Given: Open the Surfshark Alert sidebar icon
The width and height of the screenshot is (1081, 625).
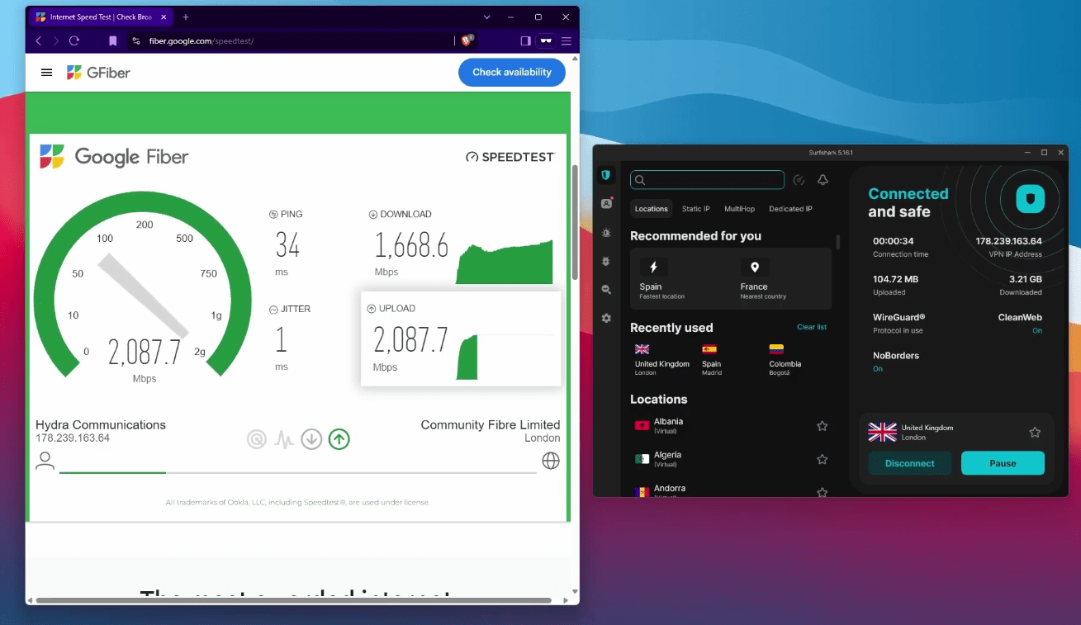Looking at the screenshot, I should (x=606, y=233).
